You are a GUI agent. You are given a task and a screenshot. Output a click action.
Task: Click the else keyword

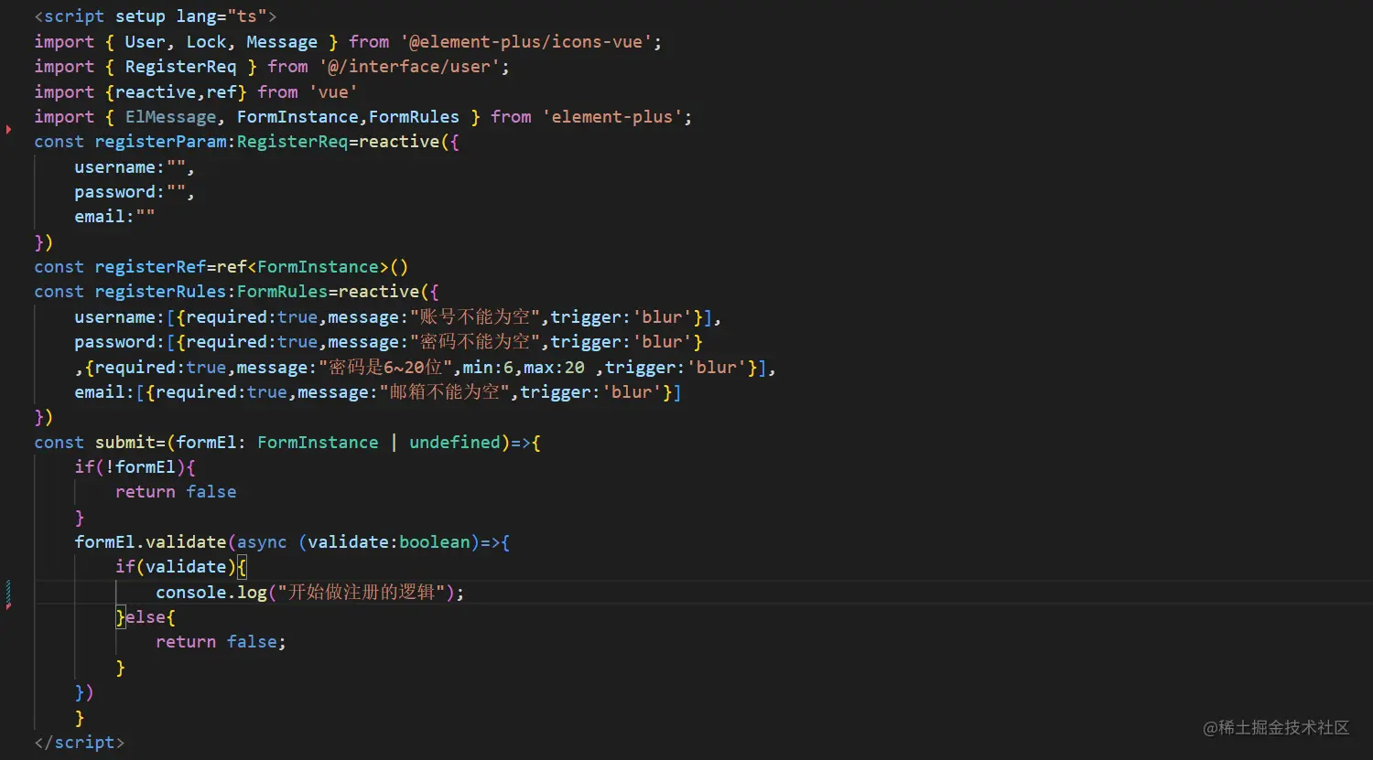click(x=145, y=617)
